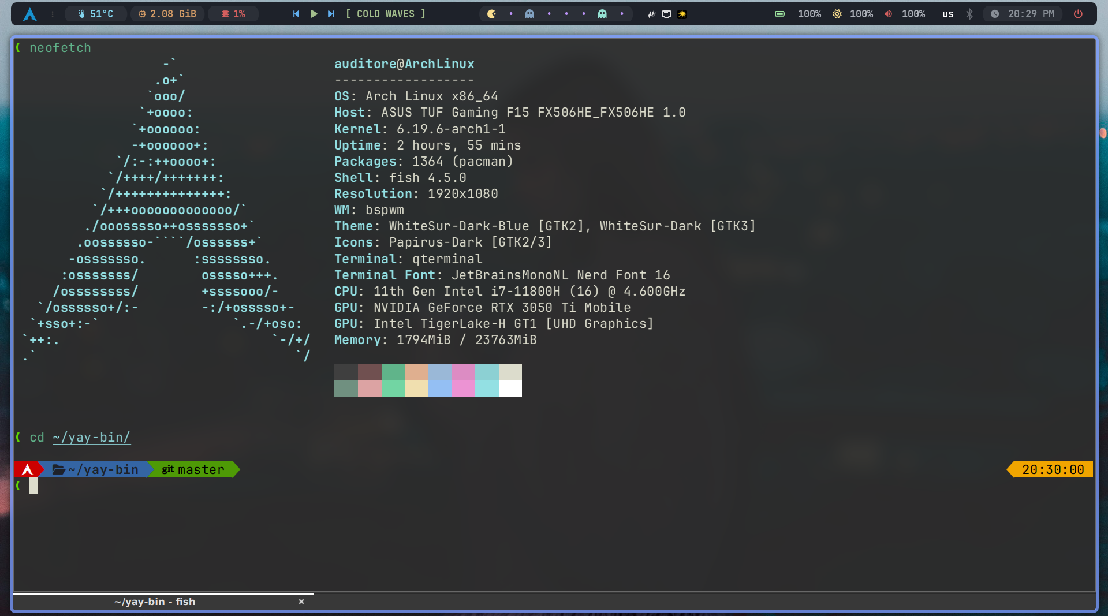Switch the 'us' keyboard layout indicator
The width and height of the screenshot is (1108, 616).
947,14
